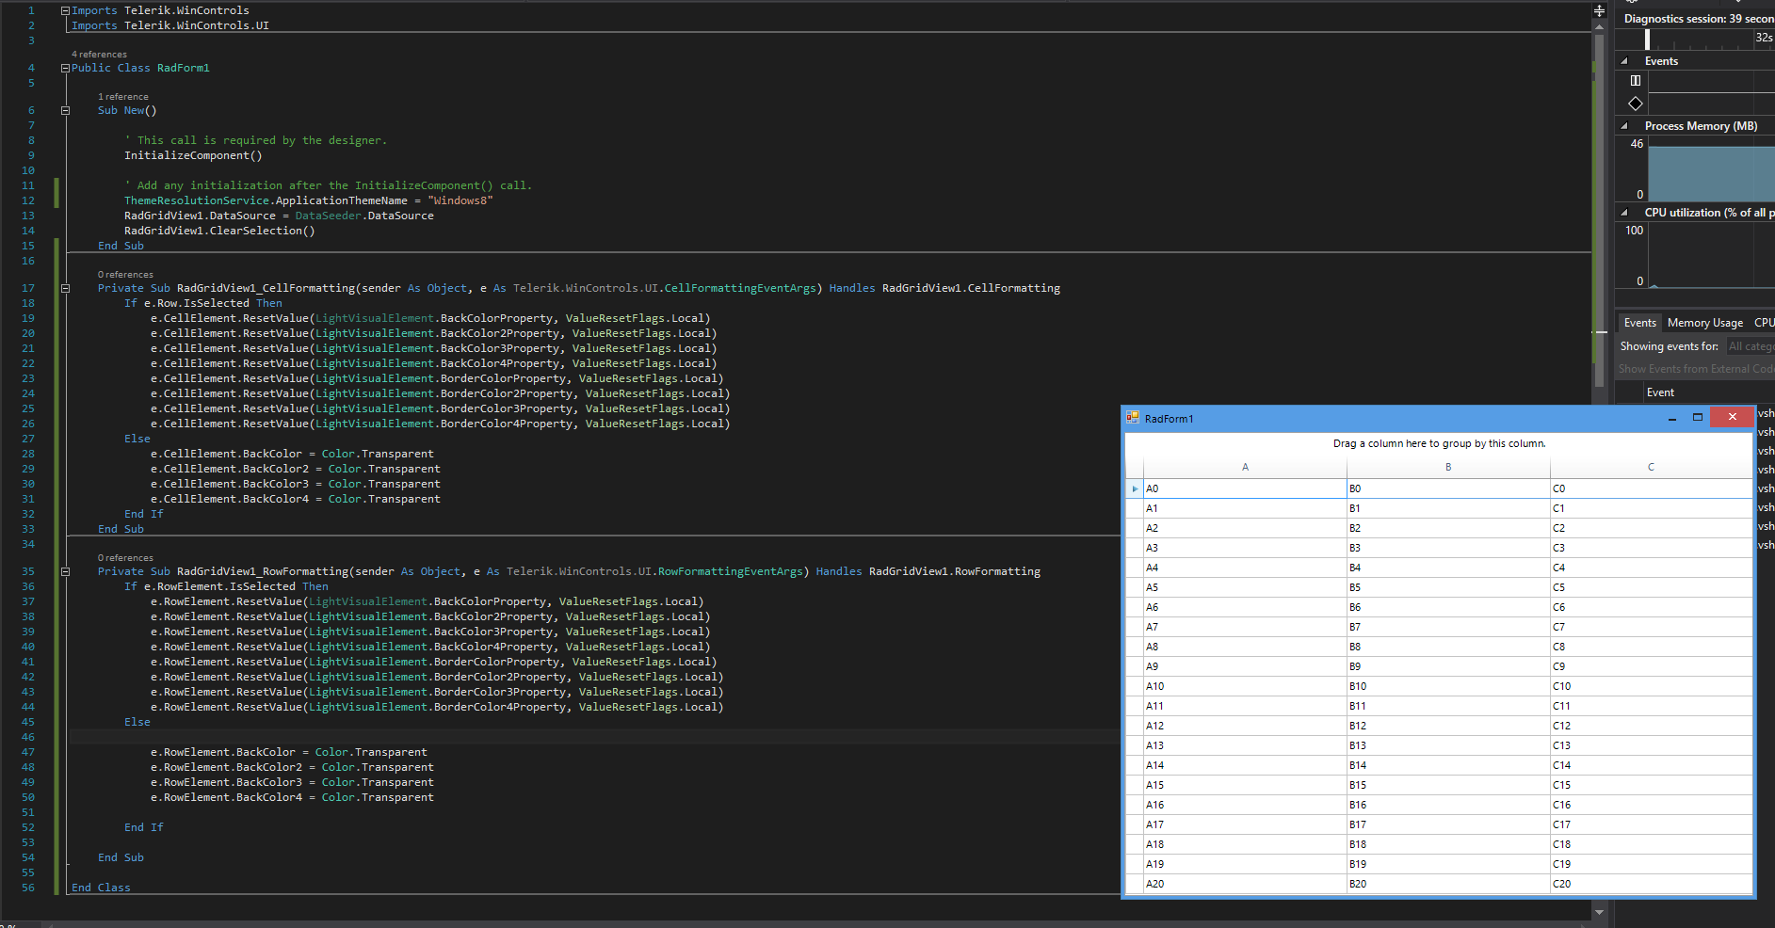
Task: Maximize the RadForm1 window
Action: pyautogui.click(x=1698, y=417)
